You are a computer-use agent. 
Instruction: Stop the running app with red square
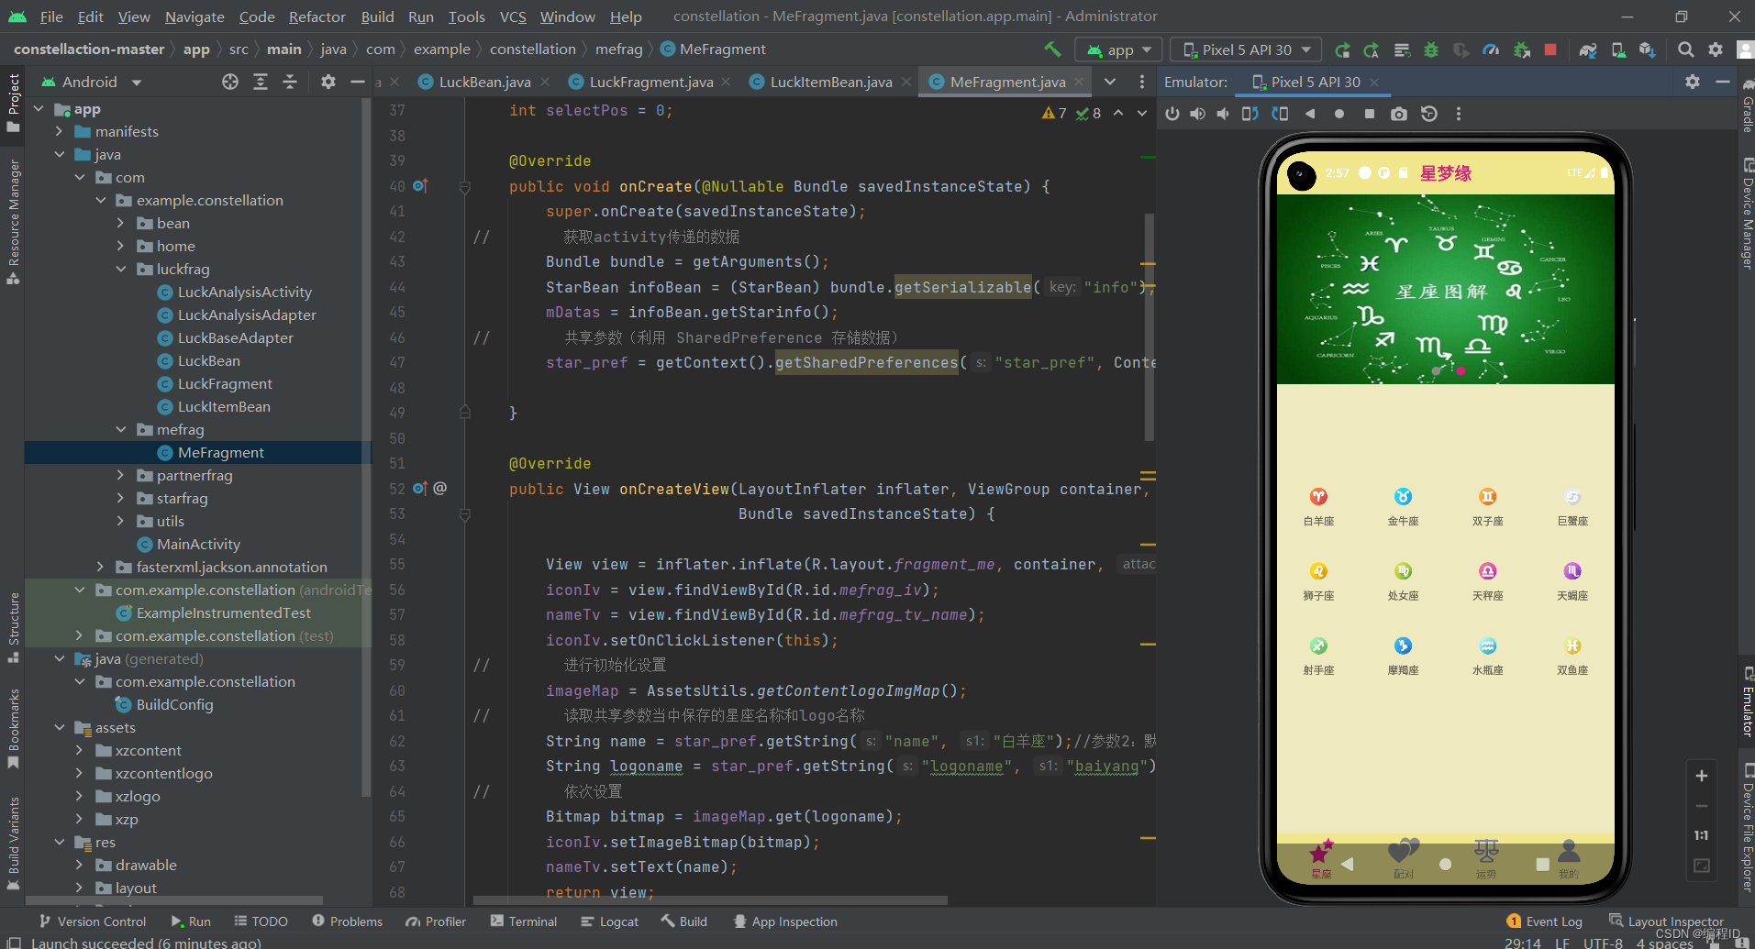click(x=1550, y=50)
